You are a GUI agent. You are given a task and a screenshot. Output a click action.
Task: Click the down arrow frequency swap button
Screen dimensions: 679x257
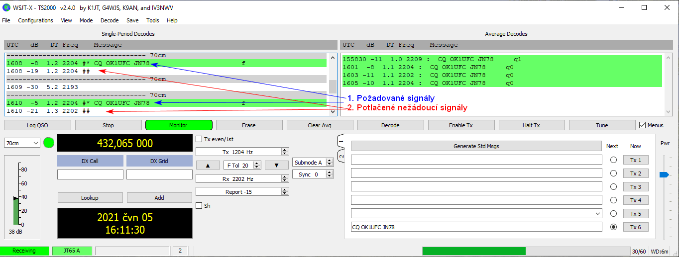(x=277, y=165)
